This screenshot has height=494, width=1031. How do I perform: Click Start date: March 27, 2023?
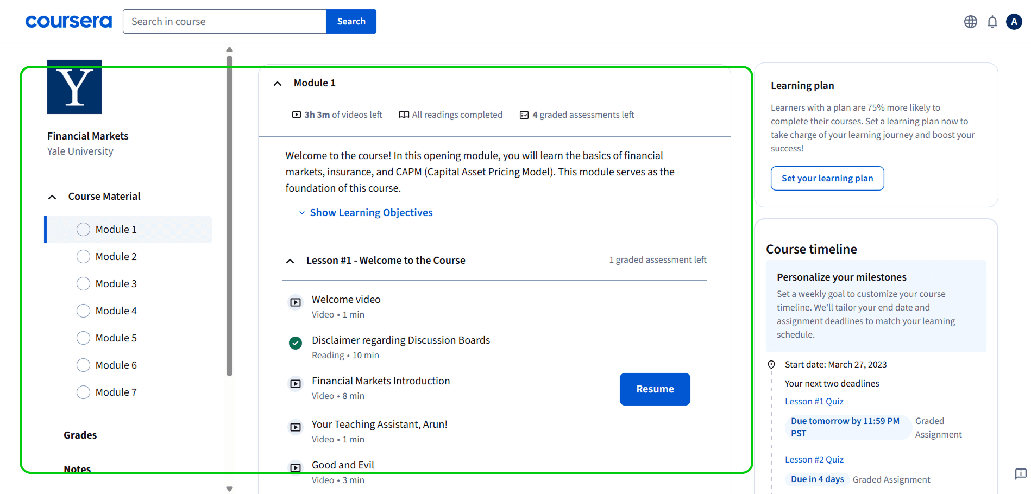835,365
